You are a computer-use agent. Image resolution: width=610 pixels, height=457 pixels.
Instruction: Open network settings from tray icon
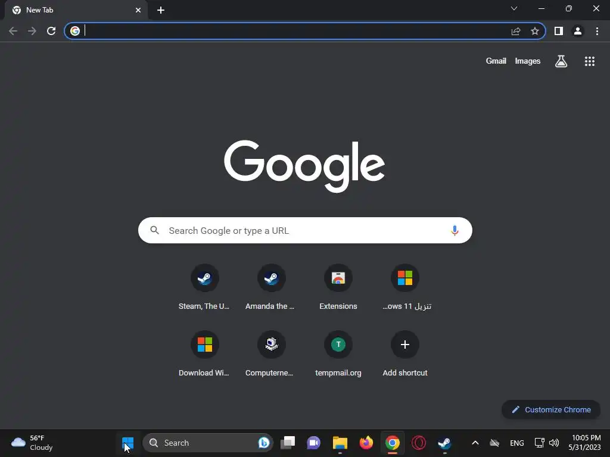point(539,443)
